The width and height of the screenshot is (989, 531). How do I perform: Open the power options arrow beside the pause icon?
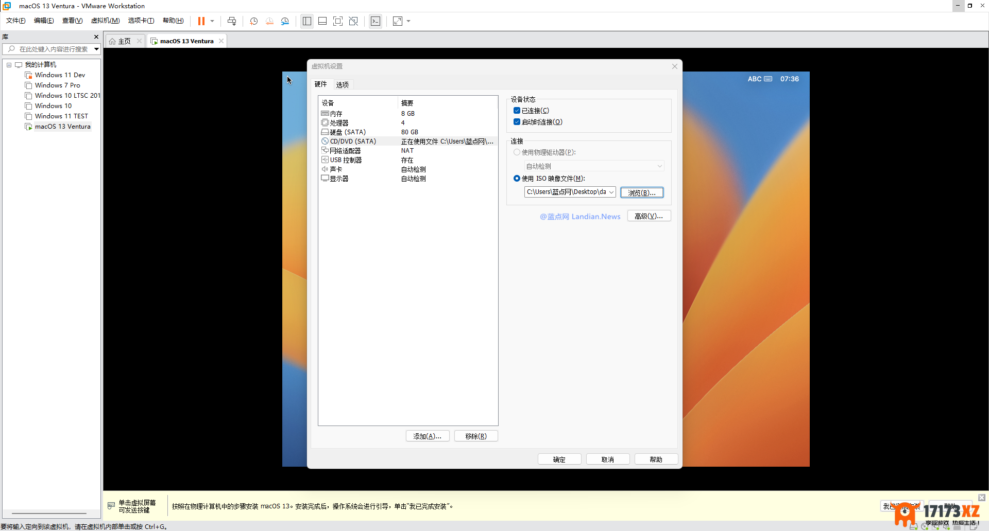click(x=212, y=21)
